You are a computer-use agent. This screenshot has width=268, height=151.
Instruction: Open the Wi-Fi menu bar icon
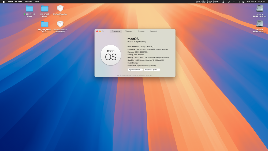tap(234, 2)
